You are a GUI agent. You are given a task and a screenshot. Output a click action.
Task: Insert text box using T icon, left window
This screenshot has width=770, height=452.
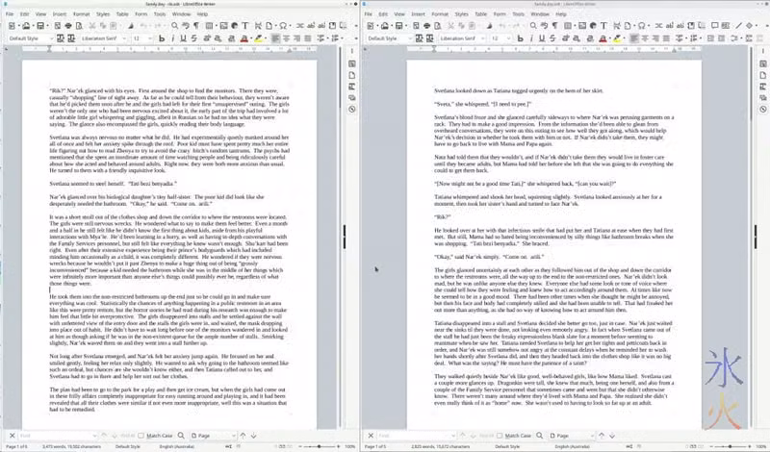[245, 26]
